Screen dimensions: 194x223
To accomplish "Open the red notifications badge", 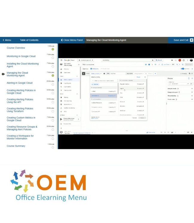I will (x=180, y=60).
